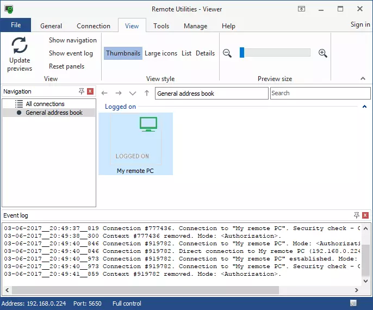
Task: Switch view style to Details
Action: coord(205,53)
